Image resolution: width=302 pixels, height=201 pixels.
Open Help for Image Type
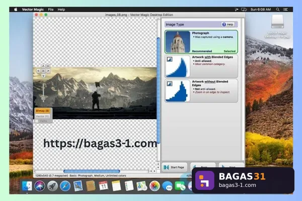coord(228,25)
